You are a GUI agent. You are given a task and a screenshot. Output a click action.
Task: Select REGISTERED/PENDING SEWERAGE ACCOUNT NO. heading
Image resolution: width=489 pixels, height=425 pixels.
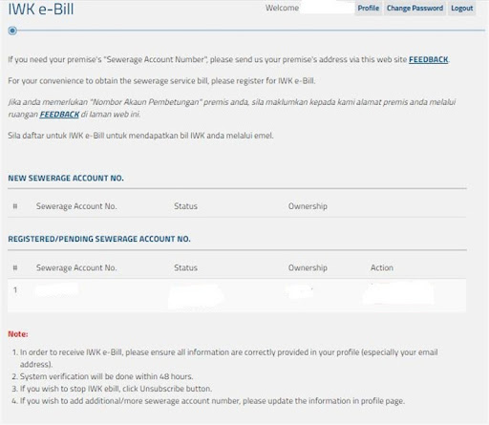tap(99, 239)
